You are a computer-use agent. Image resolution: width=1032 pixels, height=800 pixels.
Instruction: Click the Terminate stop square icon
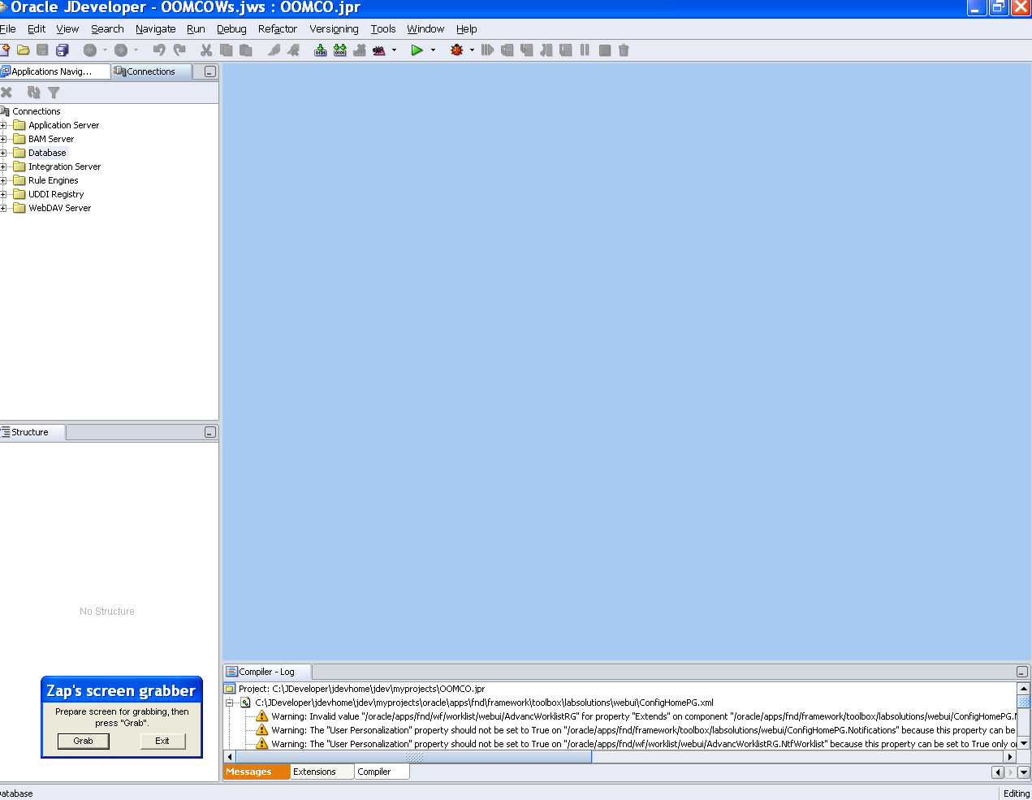(605, 50)
